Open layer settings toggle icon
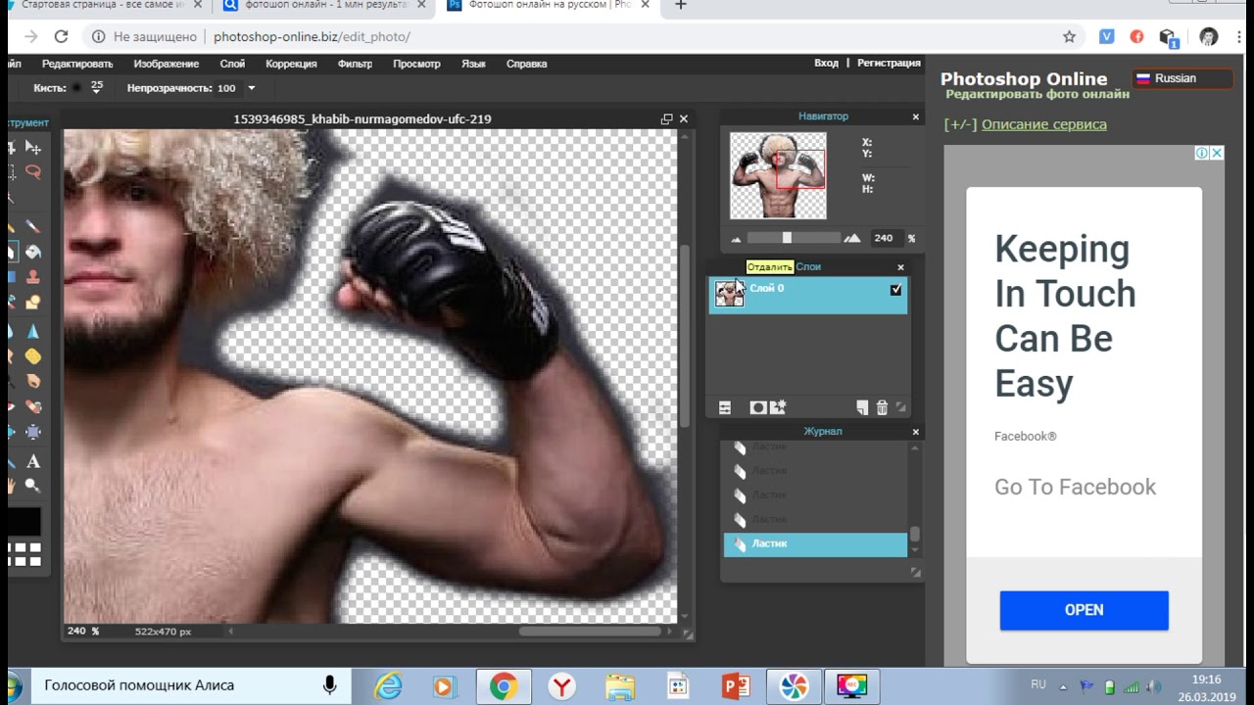 725,407
